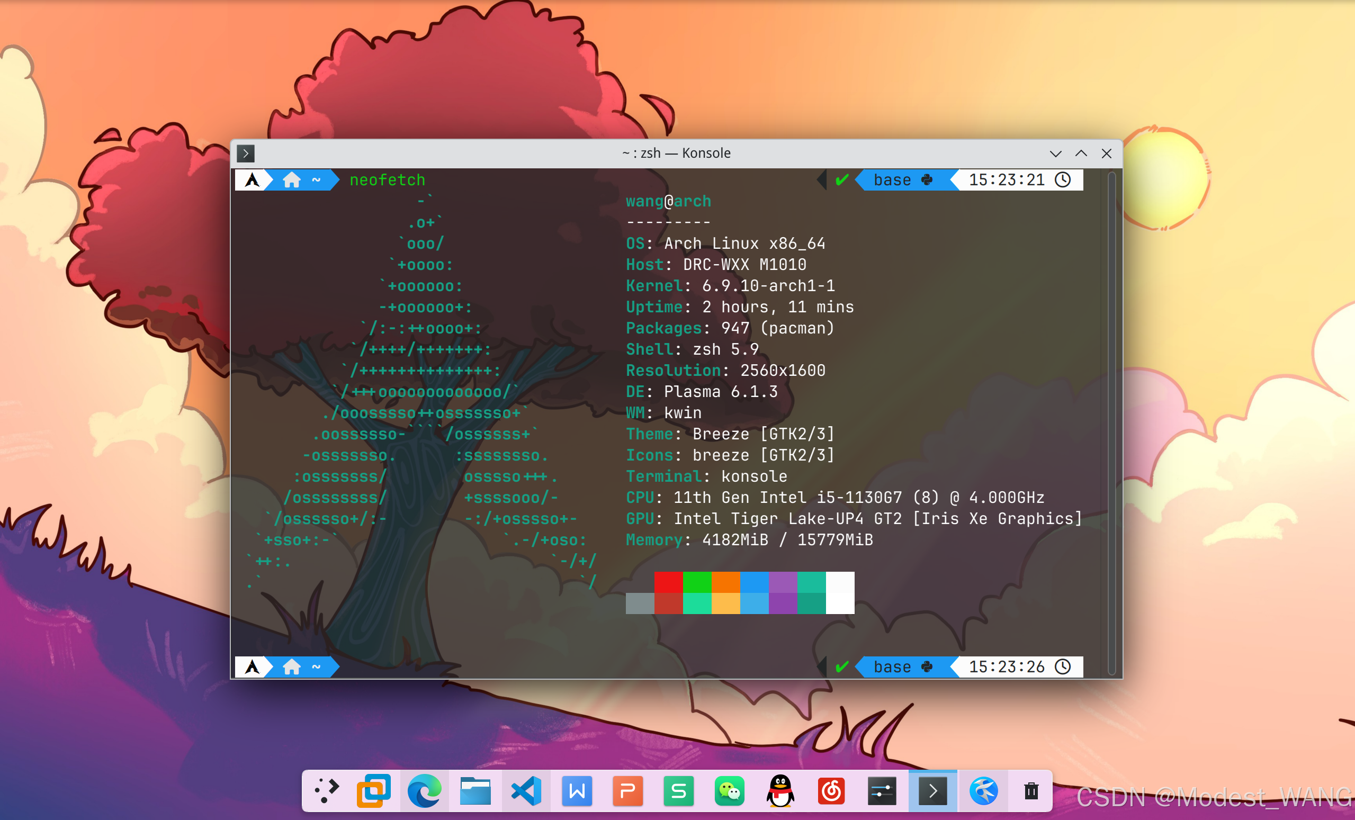Click the Konsole vertical scrollbar
Screen dimensions: 1355x820
click(x=1111, y=422)
